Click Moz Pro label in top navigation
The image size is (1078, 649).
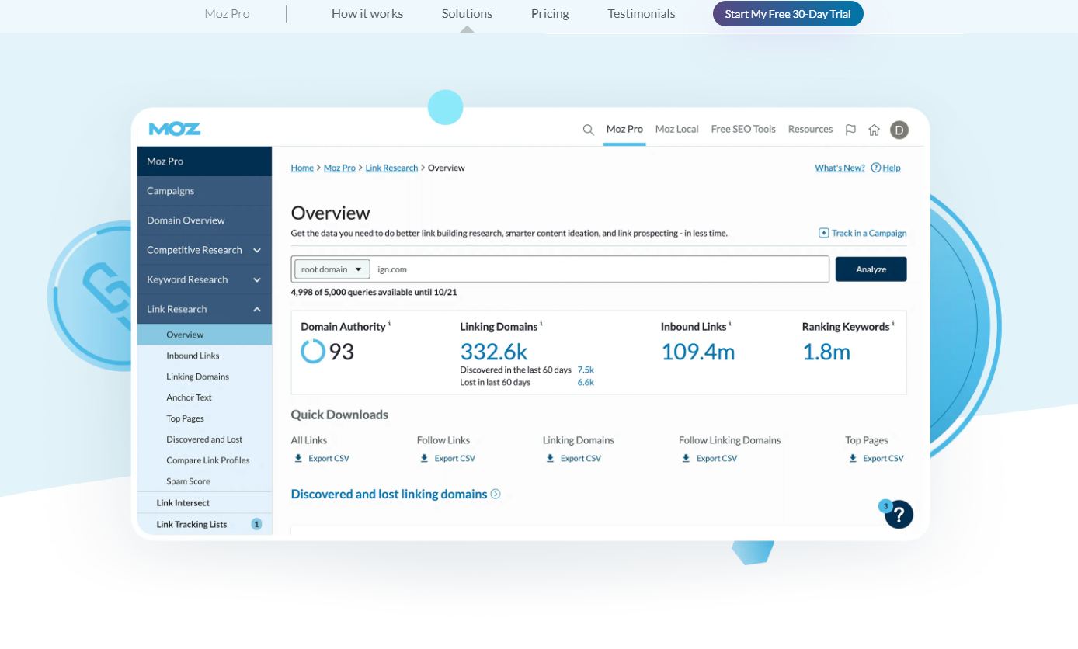point(227,14)
